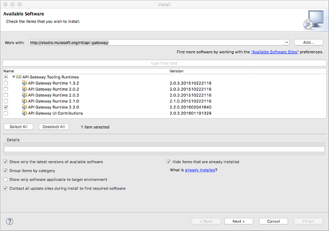Select the API Gateway Runtime 2.1.0 row label
Viewport: 329px width, 231px height.
pyautogui.click(x=54, y=101)
